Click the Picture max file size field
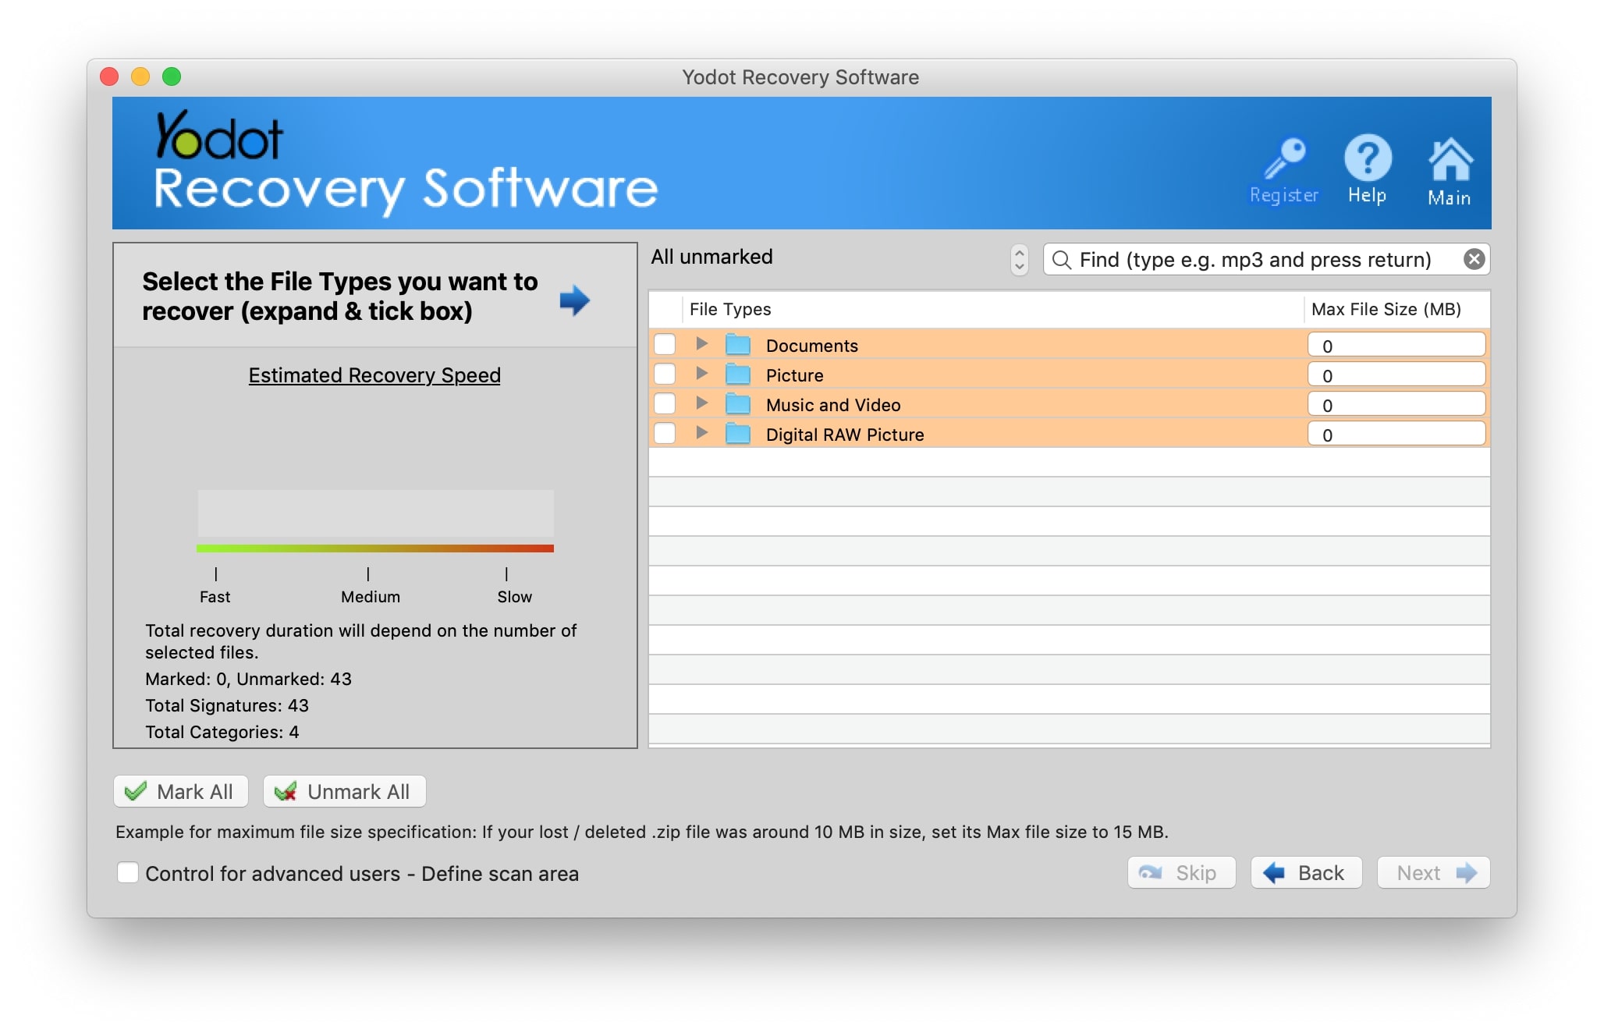 pos(1395,375)
